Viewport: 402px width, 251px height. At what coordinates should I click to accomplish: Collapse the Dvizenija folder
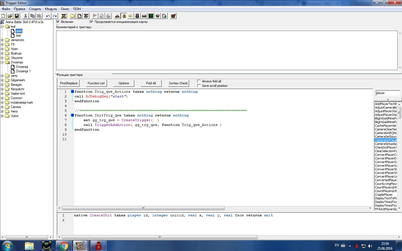click(2, 62)
